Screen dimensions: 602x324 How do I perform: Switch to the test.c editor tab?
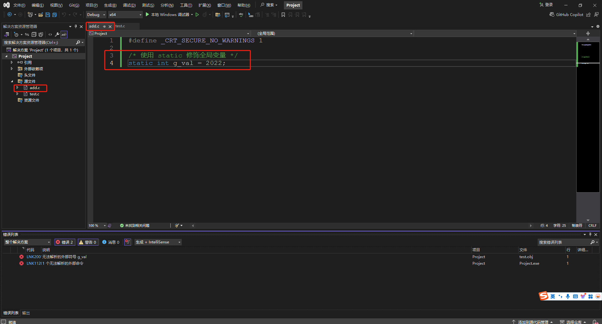point(120,26)
